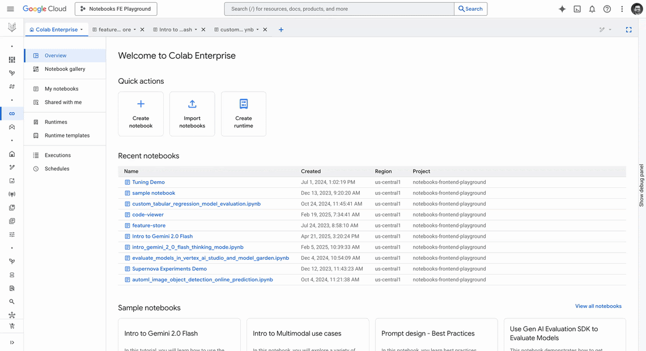The width and height of the screenshot is (646, 351).
Task: Click the dashboard icon in left rail
Action: 12,59
